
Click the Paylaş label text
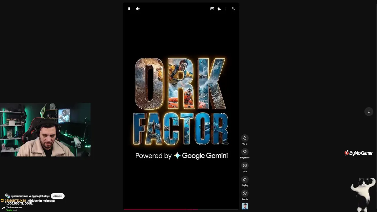point(245,185)
